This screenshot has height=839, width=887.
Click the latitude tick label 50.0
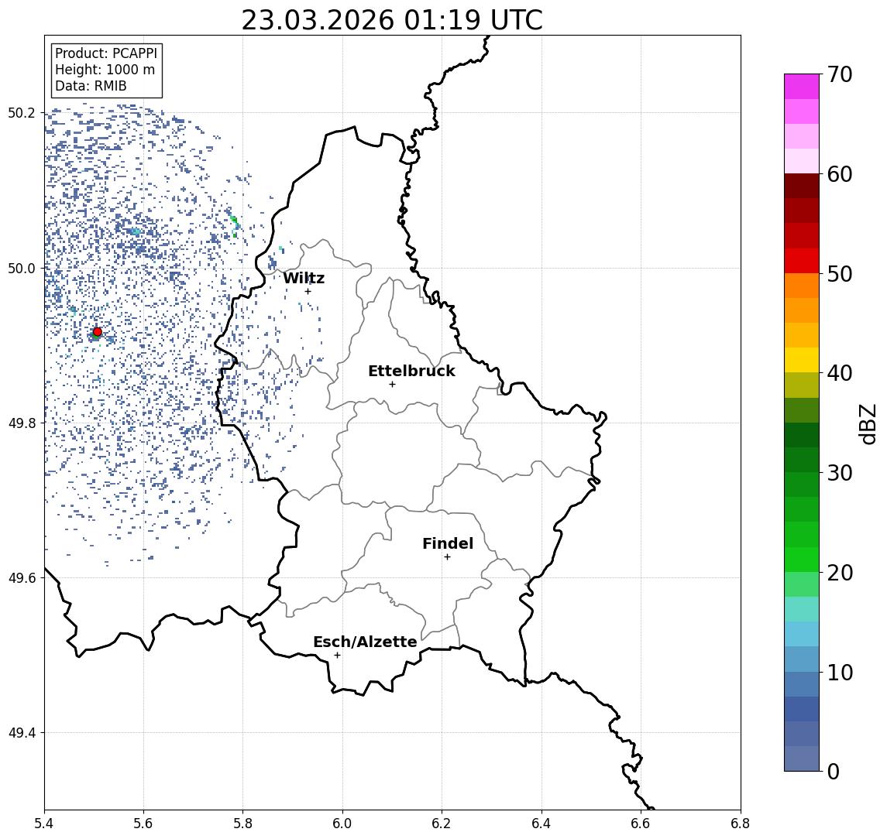pos(21,268)
